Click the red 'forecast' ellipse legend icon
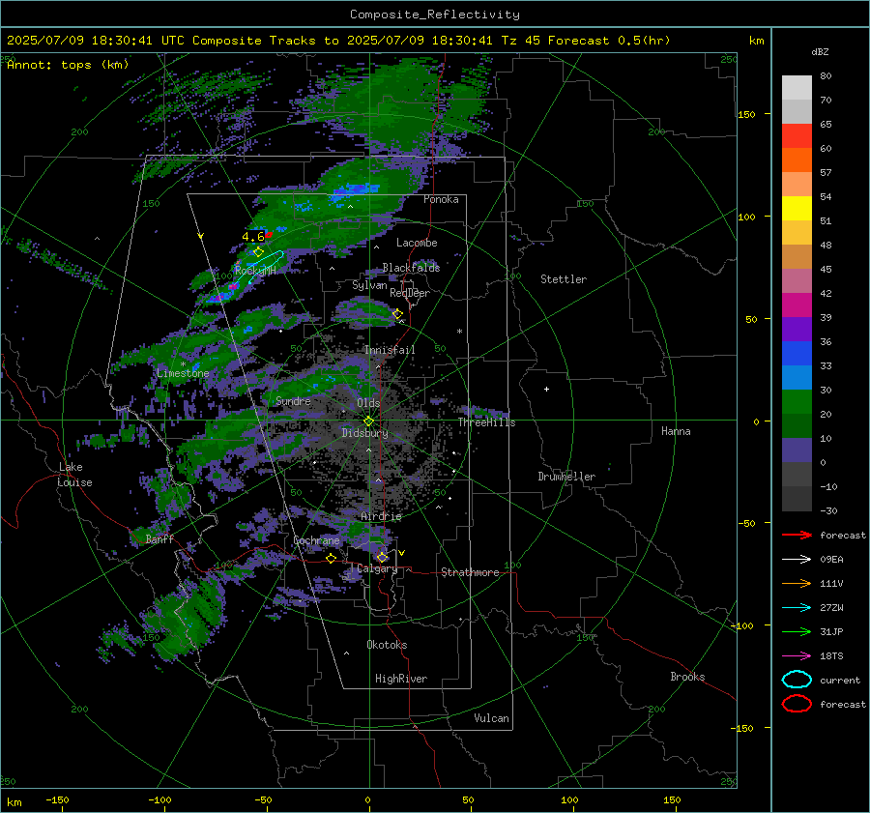870x813 pixels. [797, 704]
